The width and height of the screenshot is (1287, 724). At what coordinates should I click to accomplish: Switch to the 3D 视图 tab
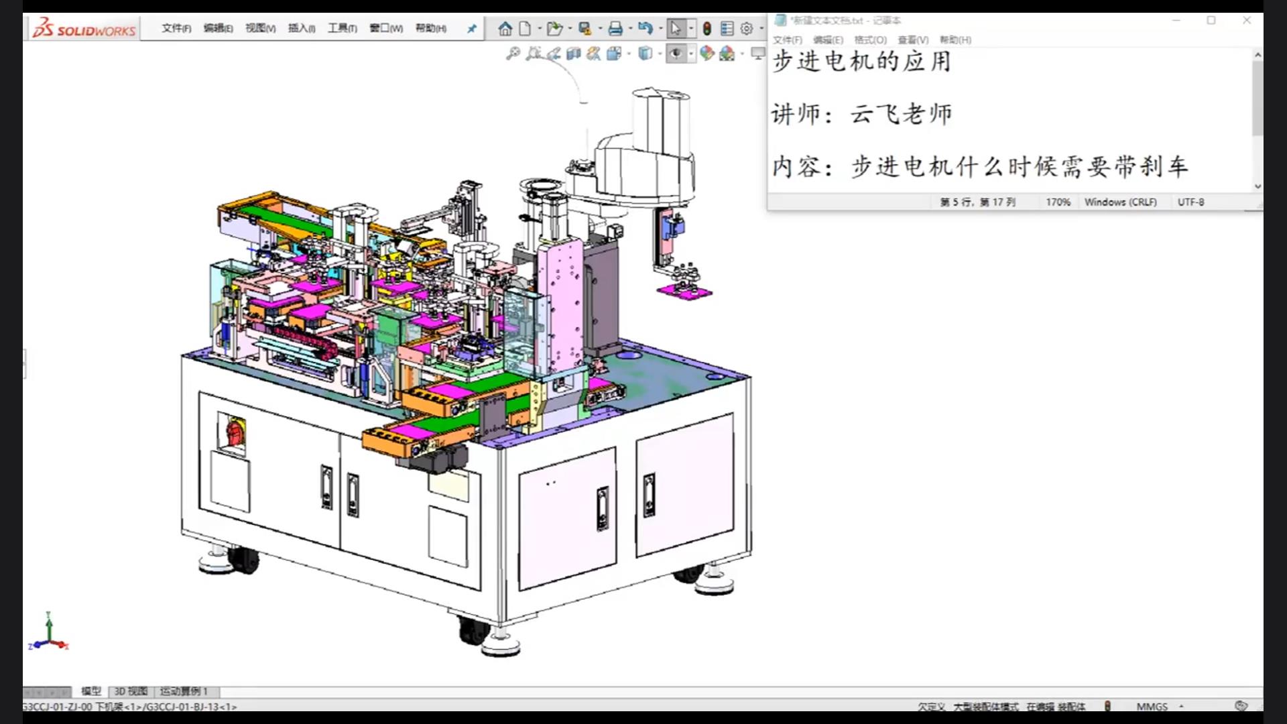click(131, 691)
